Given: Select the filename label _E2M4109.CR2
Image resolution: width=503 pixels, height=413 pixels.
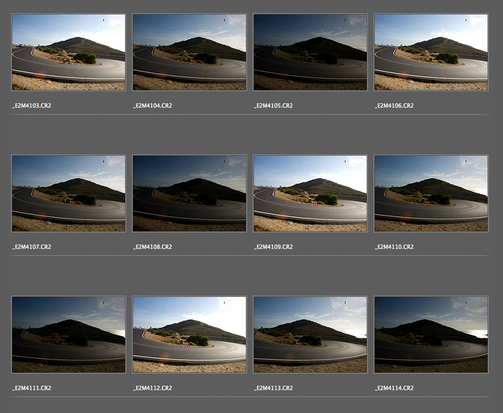Looking at the screenshot, I should (x=273, y=247).
